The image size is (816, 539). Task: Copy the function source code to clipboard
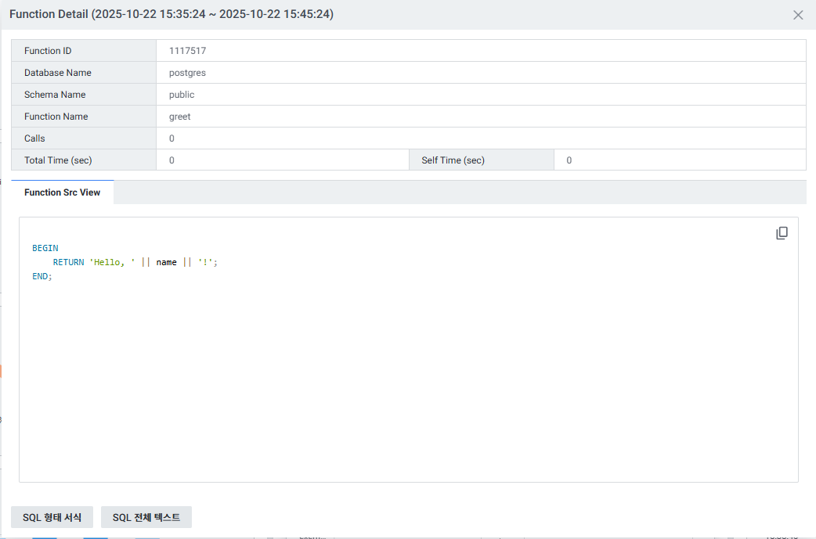[x=782, y=233]
